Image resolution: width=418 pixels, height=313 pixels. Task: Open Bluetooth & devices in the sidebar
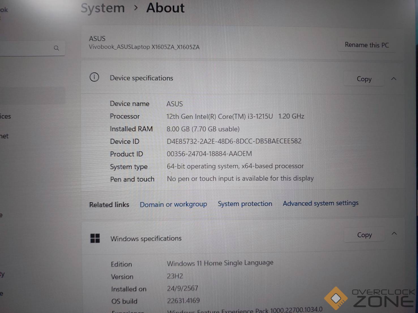click(x=6, y=116)
